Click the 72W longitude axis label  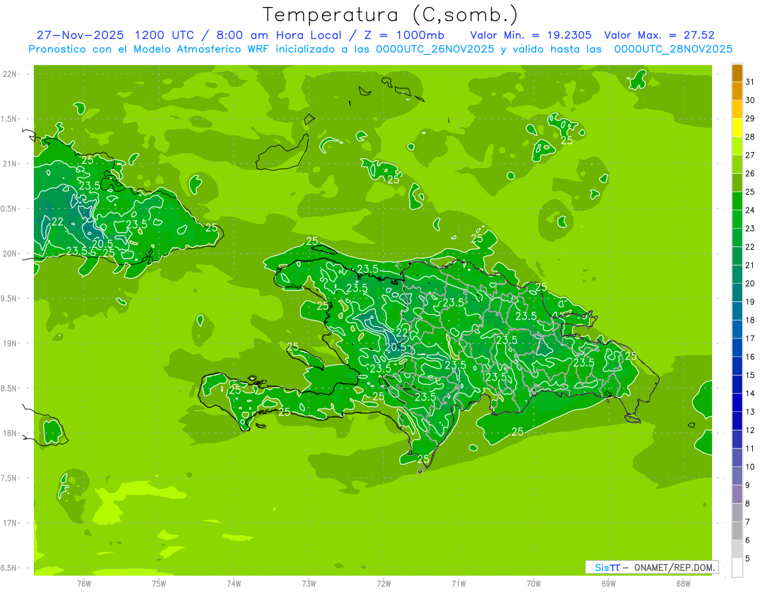click(x=383, y=584)
